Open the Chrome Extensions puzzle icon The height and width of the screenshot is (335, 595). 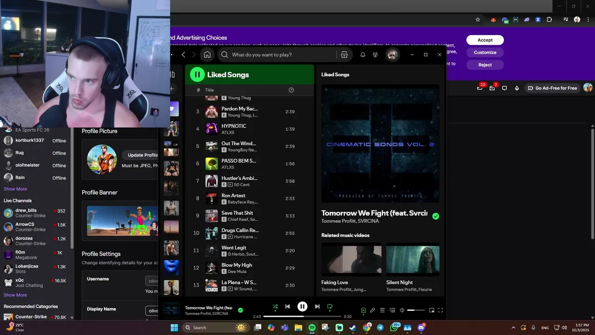[549, 20]
